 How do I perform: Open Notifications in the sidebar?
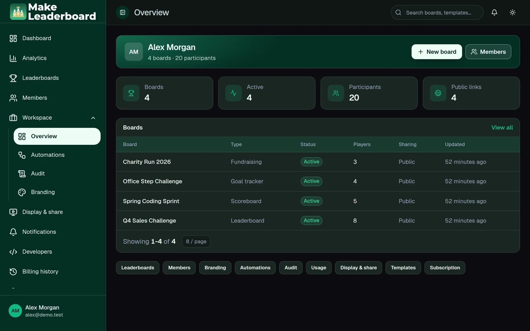pyautogui.click(x=53, y=232)
